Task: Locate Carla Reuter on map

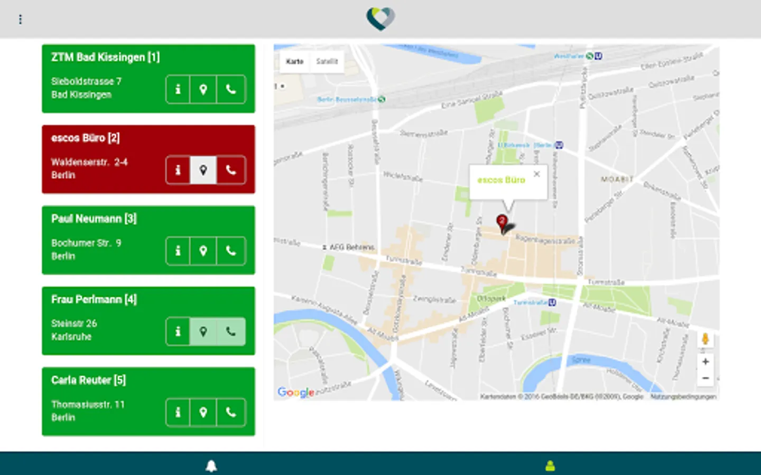Action: (203, 412)
